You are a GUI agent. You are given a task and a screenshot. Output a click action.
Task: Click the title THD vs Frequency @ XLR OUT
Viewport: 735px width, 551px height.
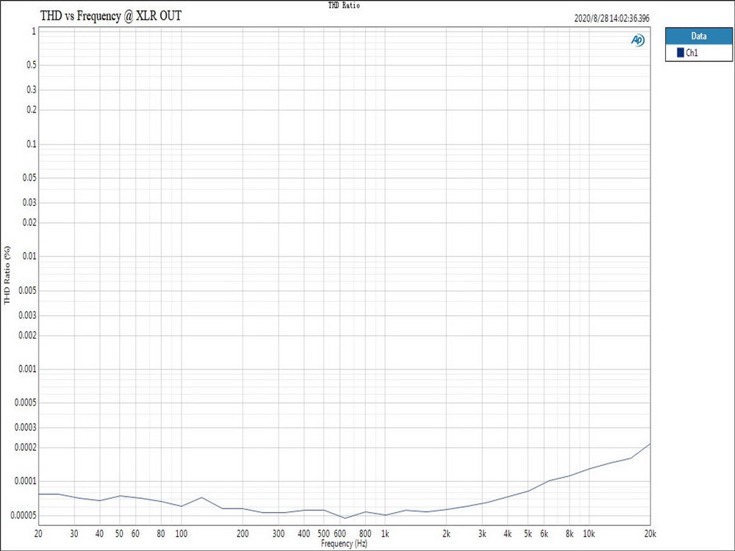pyautogui.click(x=111, y=15)
